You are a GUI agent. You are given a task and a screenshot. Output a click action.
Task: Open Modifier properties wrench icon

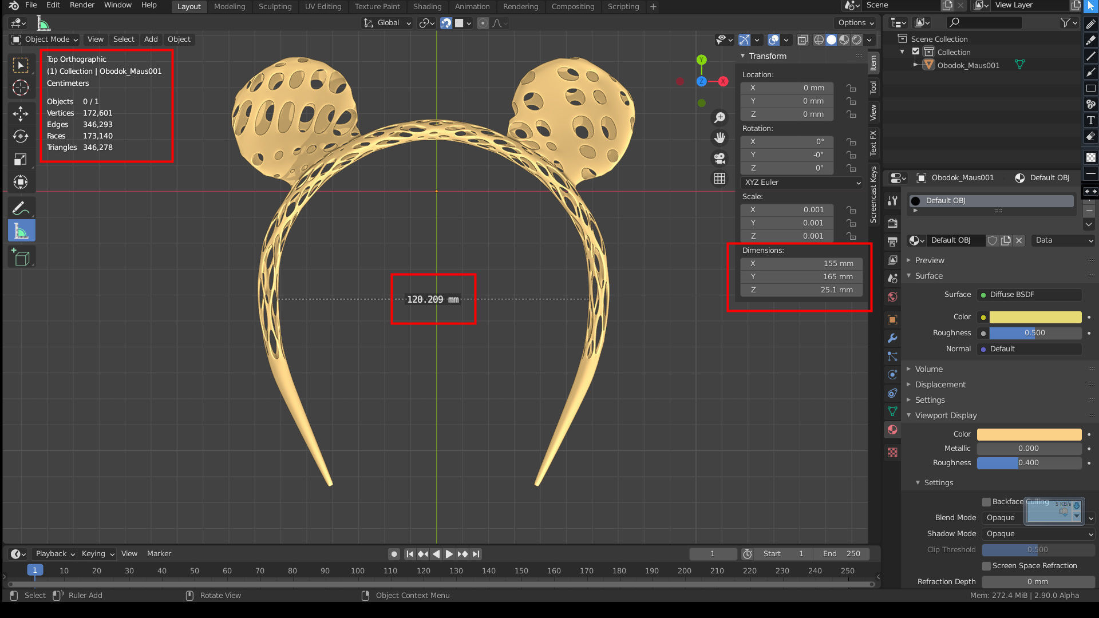tap(892, 338)
